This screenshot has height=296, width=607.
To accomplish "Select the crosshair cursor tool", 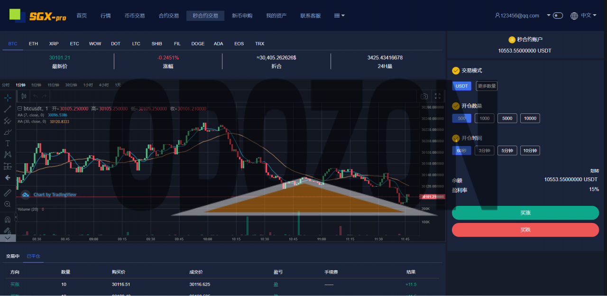I will 8,98.
